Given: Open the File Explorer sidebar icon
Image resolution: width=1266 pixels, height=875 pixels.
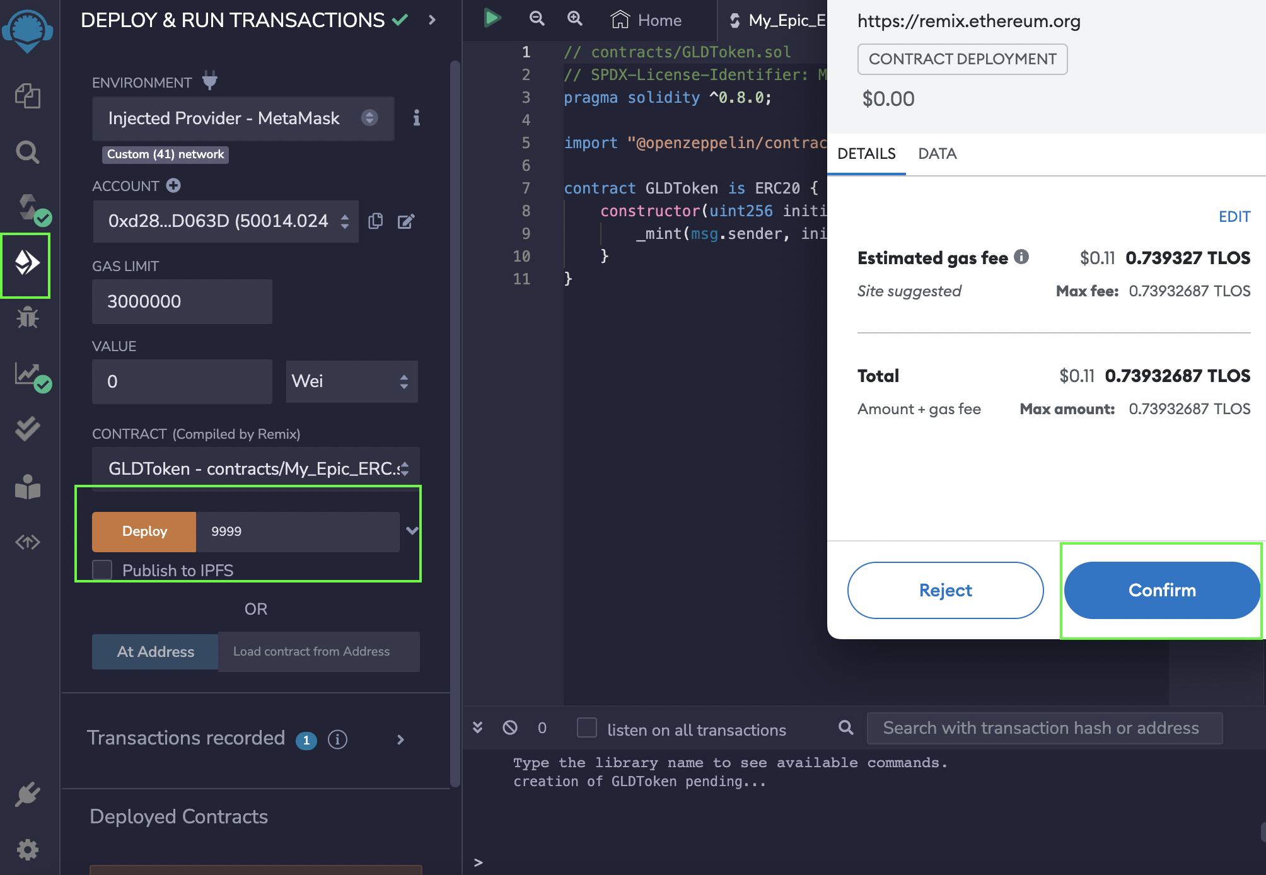Looking at the screenshot, I should point(27,96).
